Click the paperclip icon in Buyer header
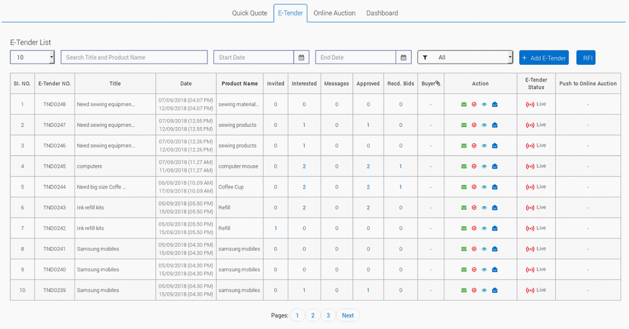Screen dimensions: 629x329 pyautogui.click(x=437, y=83)
